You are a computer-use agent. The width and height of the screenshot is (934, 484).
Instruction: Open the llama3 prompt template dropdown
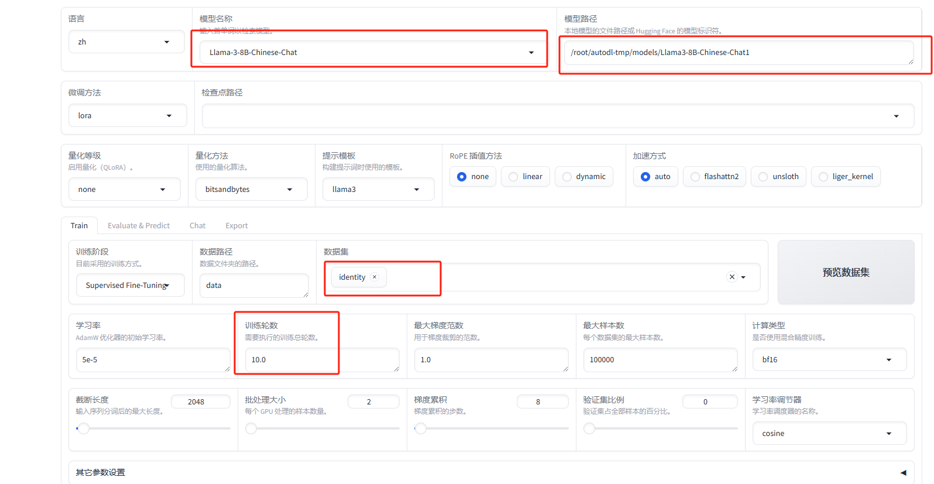click(417, 190)
